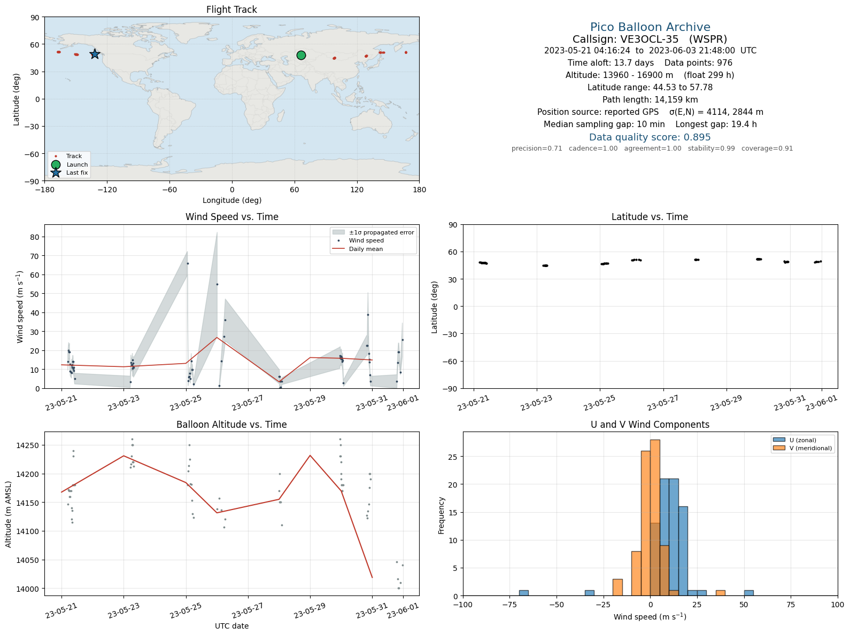Image resolution: width=850 pixels, height=635 pixels.
Task: Click the "UTC date" axis label
Action: pos(231,626)
